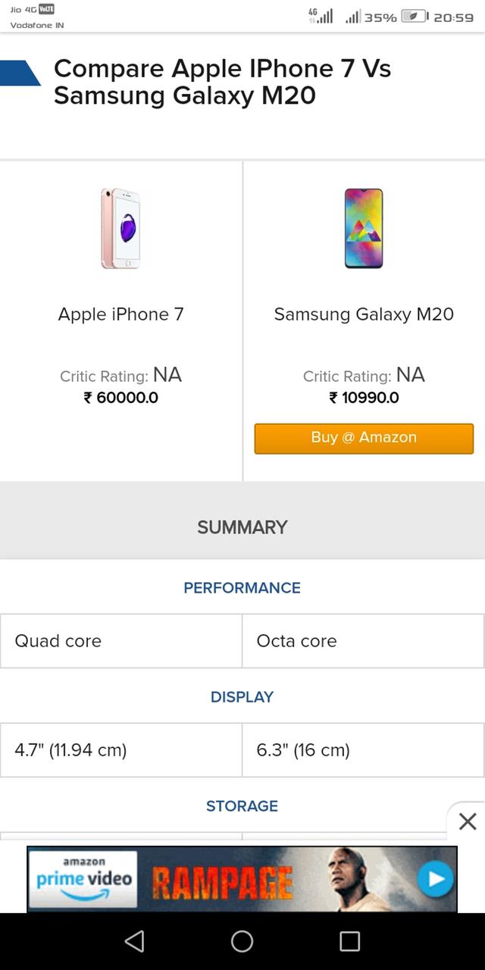Tap the Rampage banner advertisement title

click(222, 882)
